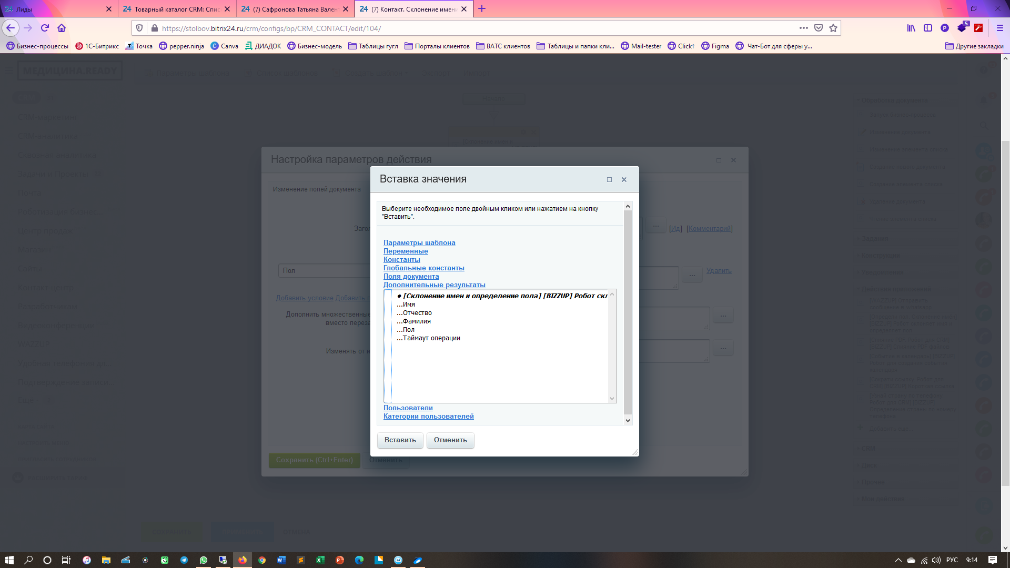
Task: Switch to the Лиды browser tab
Action: (53, 9)
